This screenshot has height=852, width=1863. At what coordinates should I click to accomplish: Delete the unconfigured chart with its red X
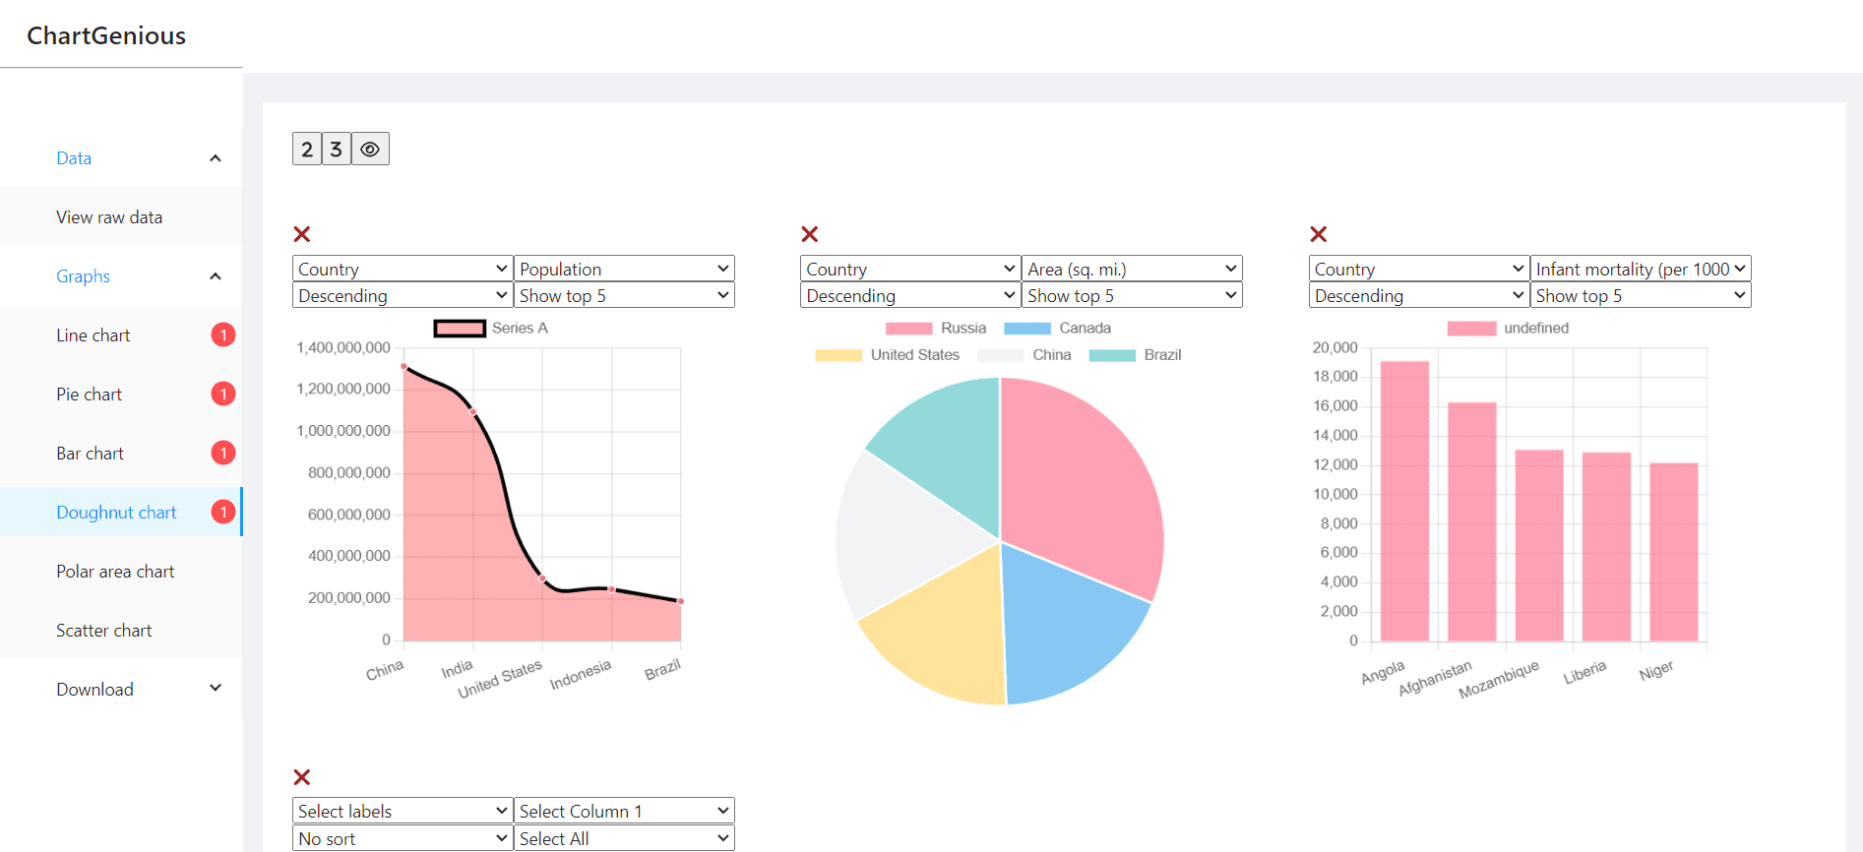tap(302, 777)
